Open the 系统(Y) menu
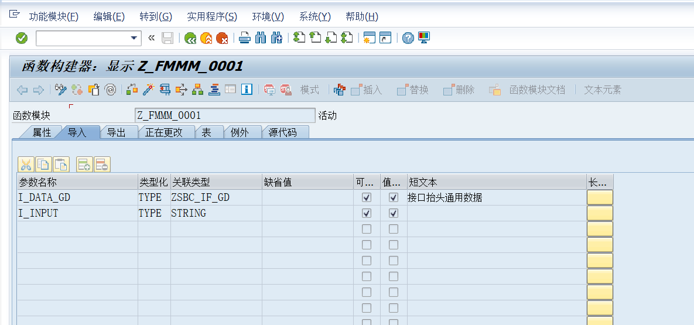The image size is (694, 325). pyautogui.click(x=314, y=17)
